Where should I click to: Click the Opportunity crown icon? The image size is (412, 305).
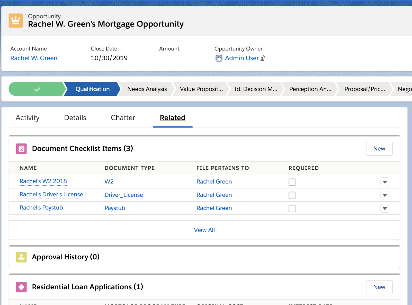tap(16, 20)
